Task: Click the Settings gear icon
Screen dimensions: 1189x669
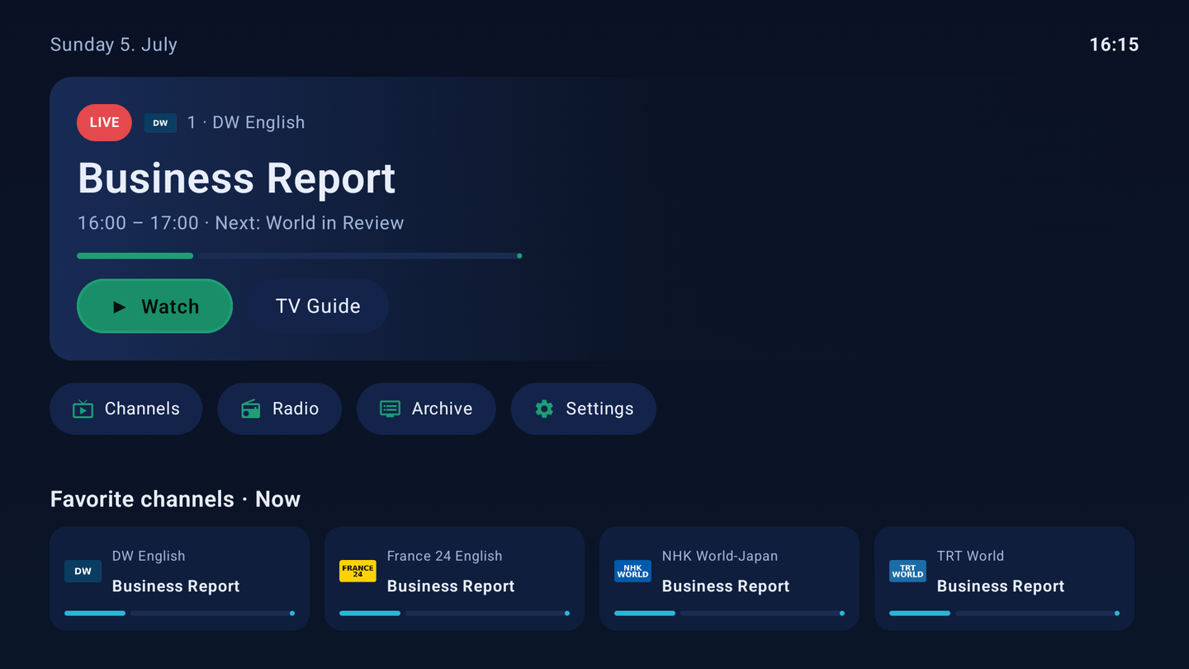Action: click(544, 409)
